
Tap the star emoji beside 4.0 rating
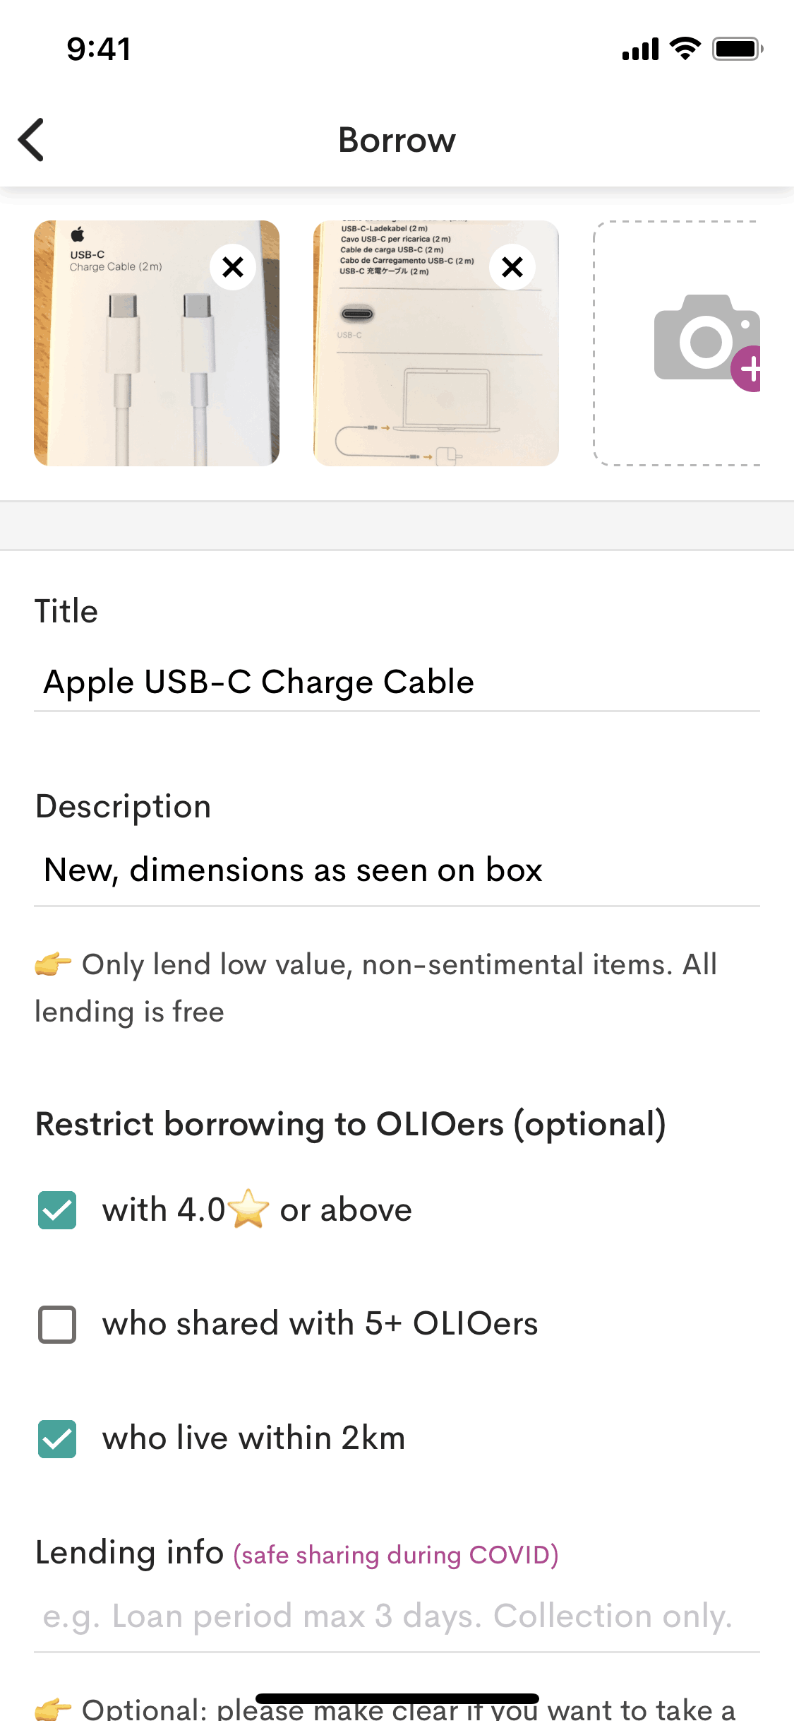coord(249,1210)
